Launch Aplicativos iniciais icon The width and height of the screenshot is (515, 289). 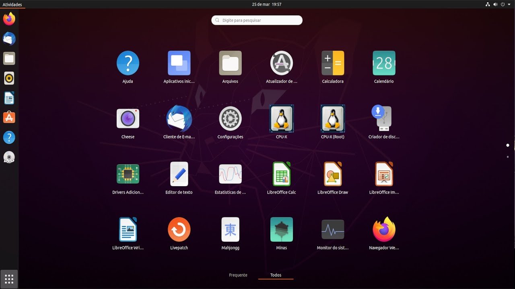pyautogui.click(x=179, y=63)
